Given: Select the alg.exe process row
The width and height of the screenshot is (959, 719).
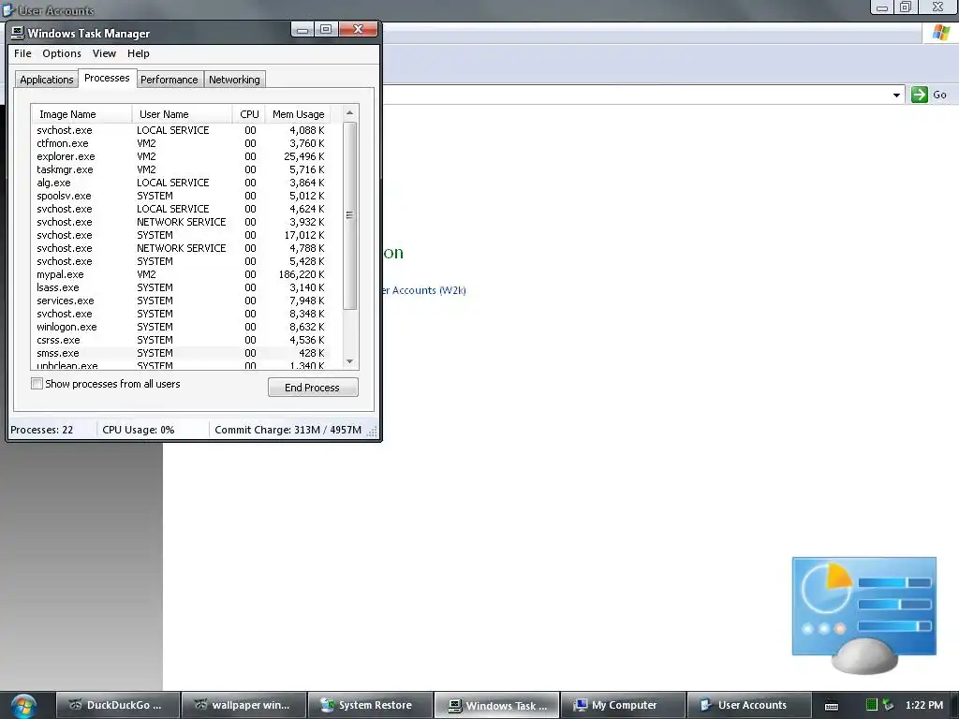Looking at the screenshot, I should point(181,183).
